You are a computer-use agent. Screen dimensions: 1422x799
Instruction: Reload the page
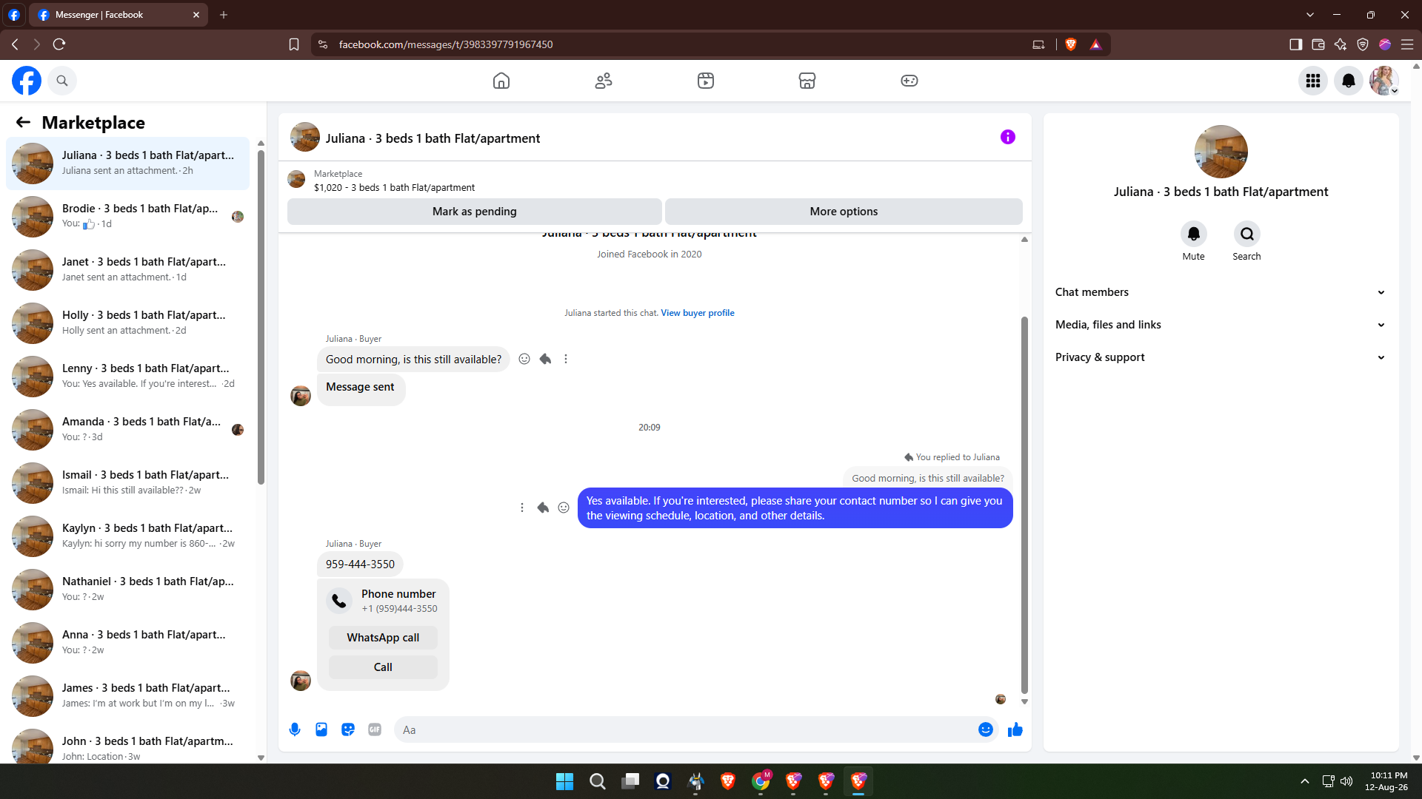[59, 44]
